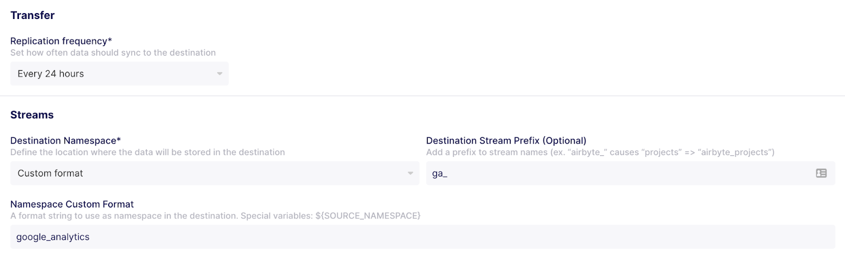
Task: Click the Transfer section heading
Action: click(x=32, y=15)
